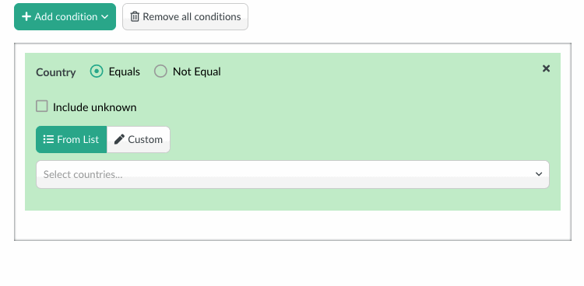The width and height of the screenshot is (584, 286).
Task: Click the Country condition label
Action: 56,72
